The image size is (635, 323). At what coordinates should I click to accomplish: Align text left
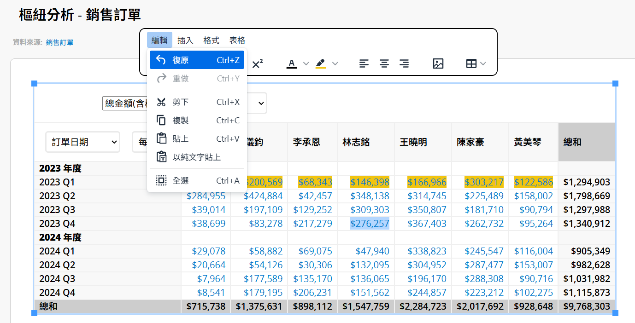[364, 64]
